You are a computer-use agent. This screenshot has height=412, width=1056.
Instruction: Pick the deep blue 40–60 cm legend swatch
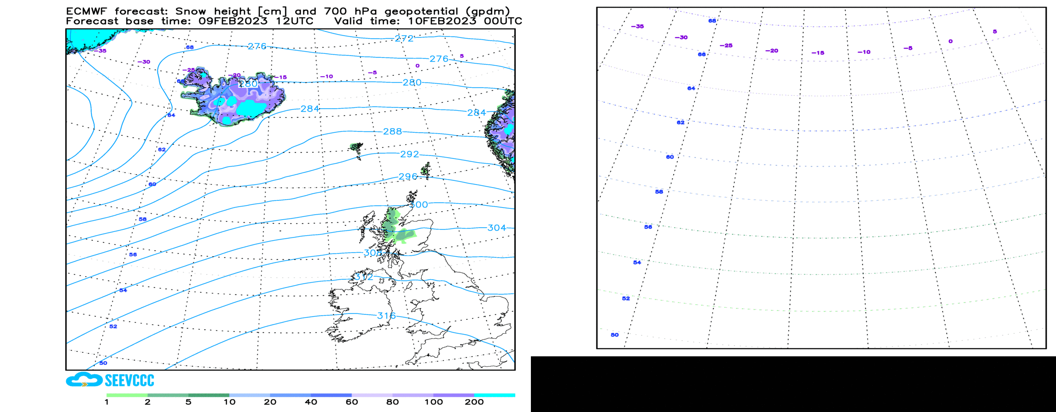(x=331, y=395)
